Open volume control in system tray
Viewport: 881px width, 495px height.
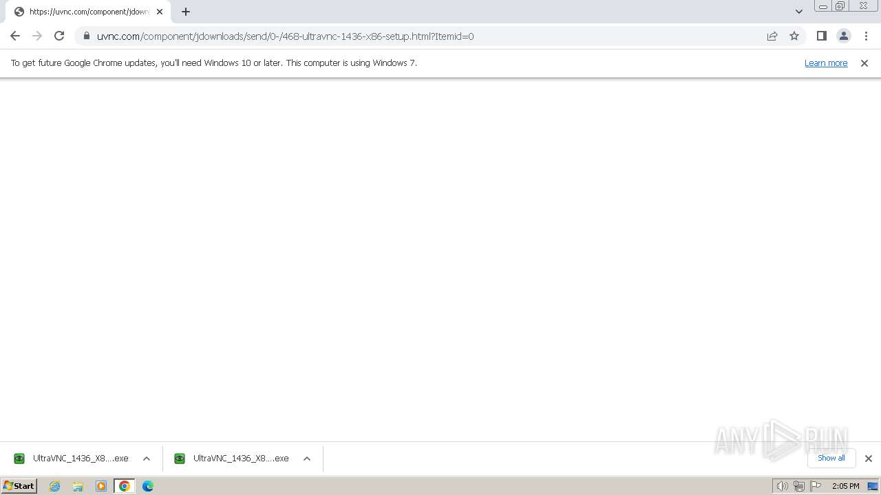[782, 486]
